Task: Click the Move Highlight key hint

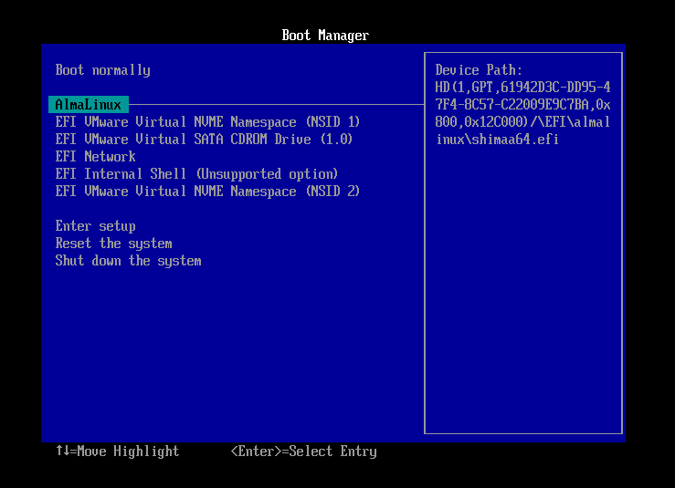Action: 118,451
